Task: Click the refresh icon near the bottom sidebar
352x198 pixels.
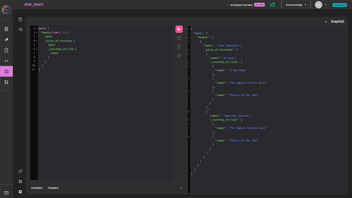Action: pyautogui.click(x=20, y=171)
